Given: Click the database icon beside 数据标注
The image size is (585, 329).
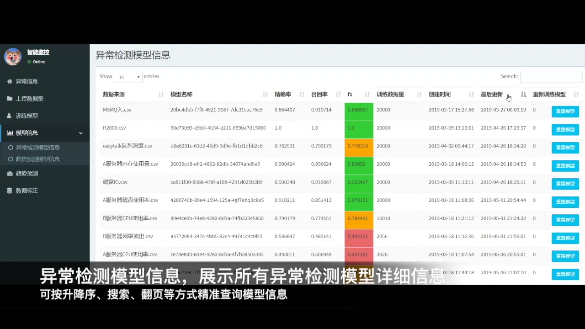Looking at the screenshot, I should click(x=10, y=191).
